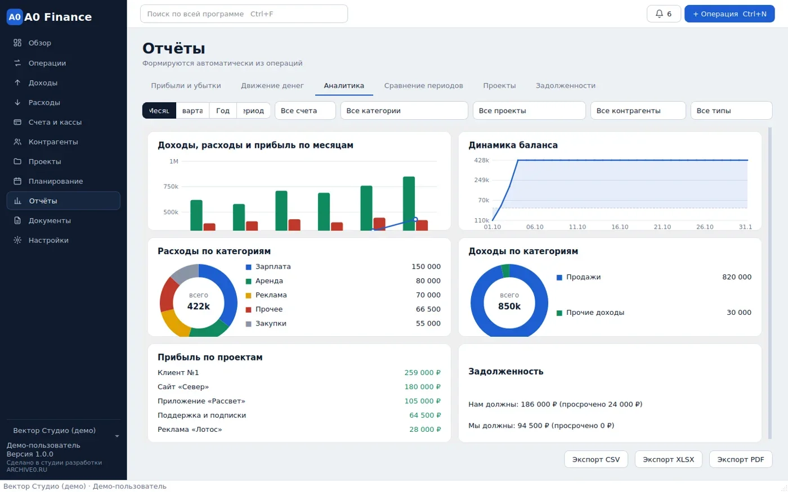The height and width of the screenshot is (492, 788).
Task: Click the Planning calendar icon
Action: tap(17, 181)
